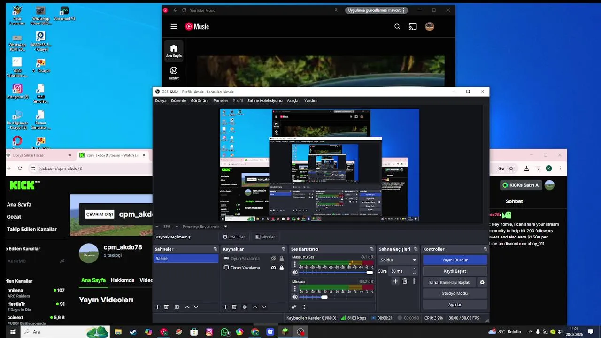Add a new scene with the plus icon in Sahneler

157,307
